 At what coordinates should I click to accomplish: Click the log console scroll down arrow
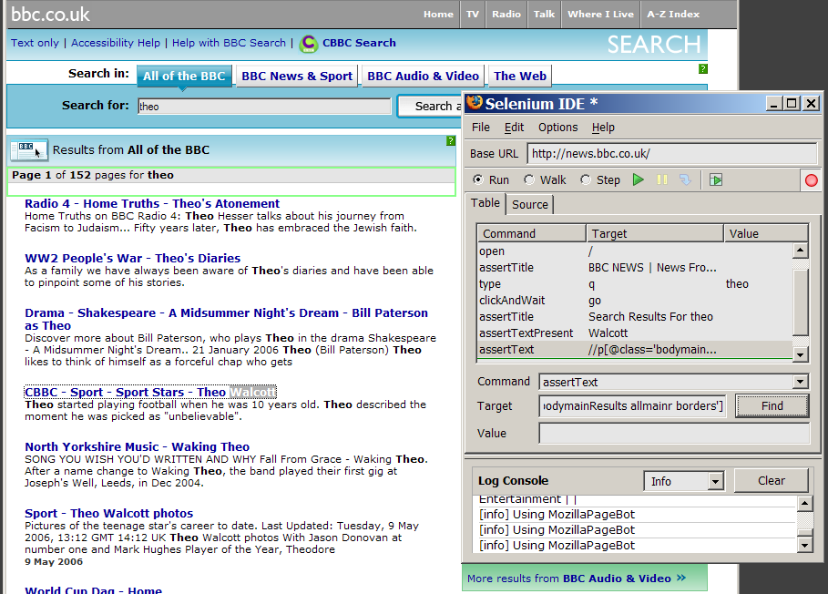point(804,545)
